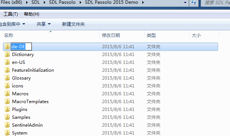Click the refresh icon beside address bar
This screenshot has width=230, height=136.
click(x=194, y=3)
